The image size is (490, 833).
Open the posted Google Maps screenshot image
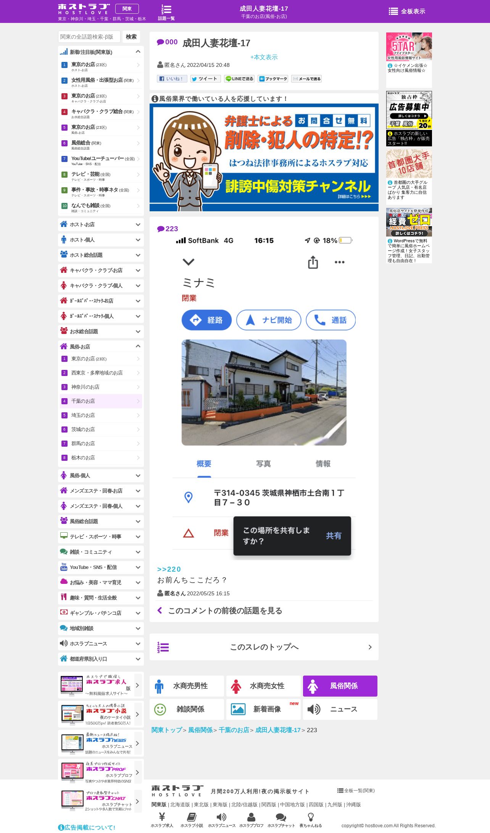(264, 397)
